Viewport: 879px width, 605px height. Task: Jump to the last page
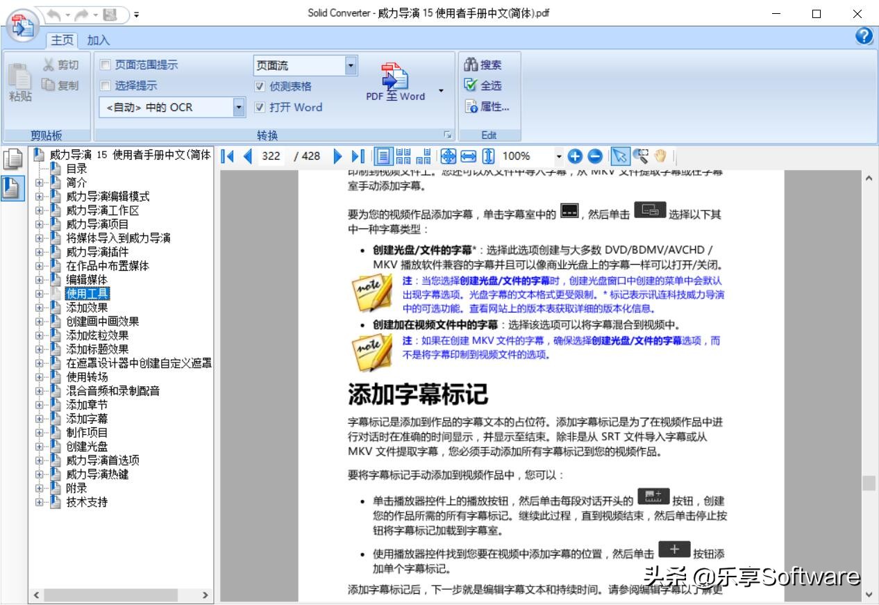pos(358,156)
